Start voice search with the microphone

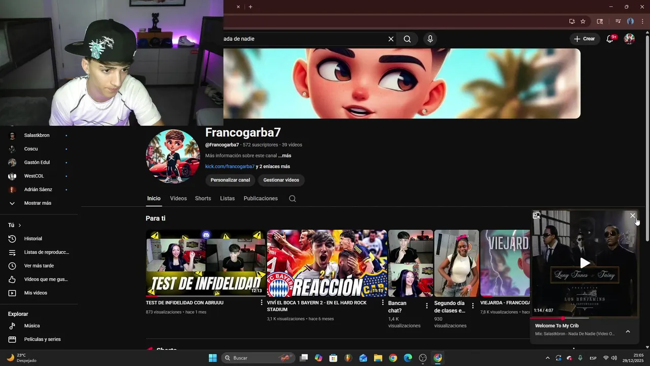pos(430,39)
